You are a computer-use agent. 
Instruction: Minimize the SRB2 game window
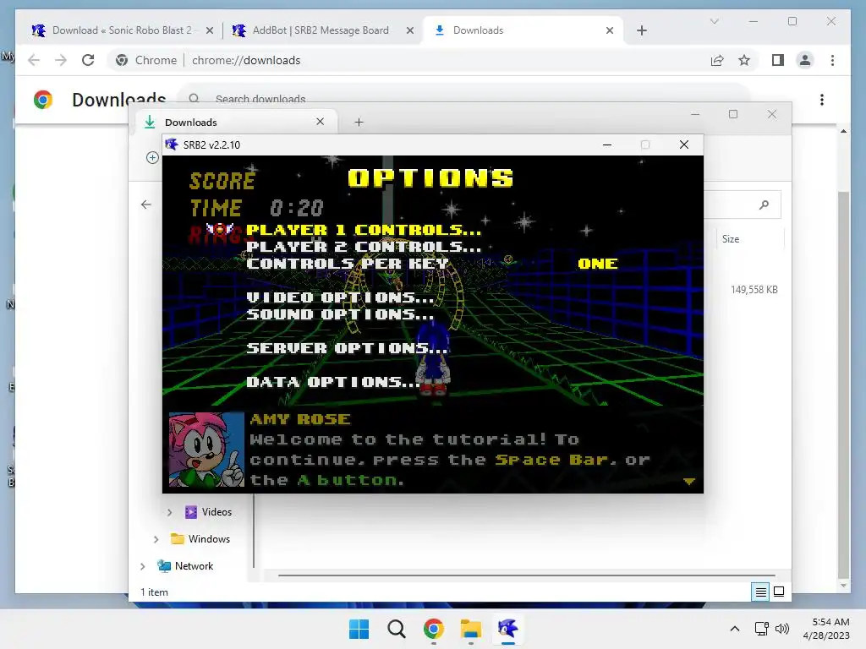point(607,145)
